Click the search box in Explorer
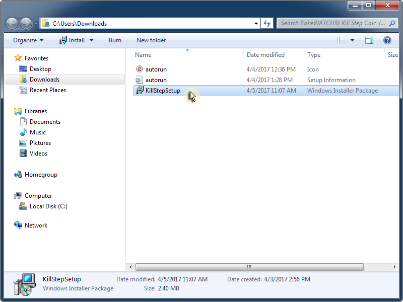 [x=332, y=23]
